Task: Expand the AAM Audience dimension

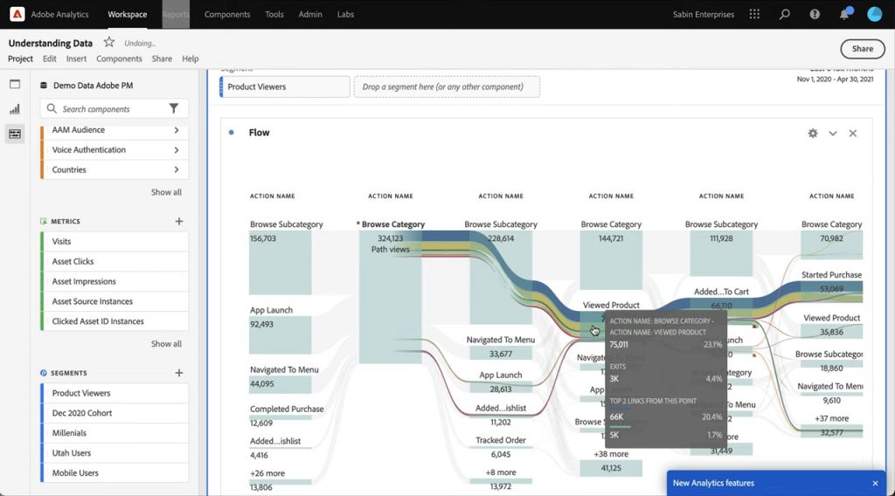Action: point(177,130)
